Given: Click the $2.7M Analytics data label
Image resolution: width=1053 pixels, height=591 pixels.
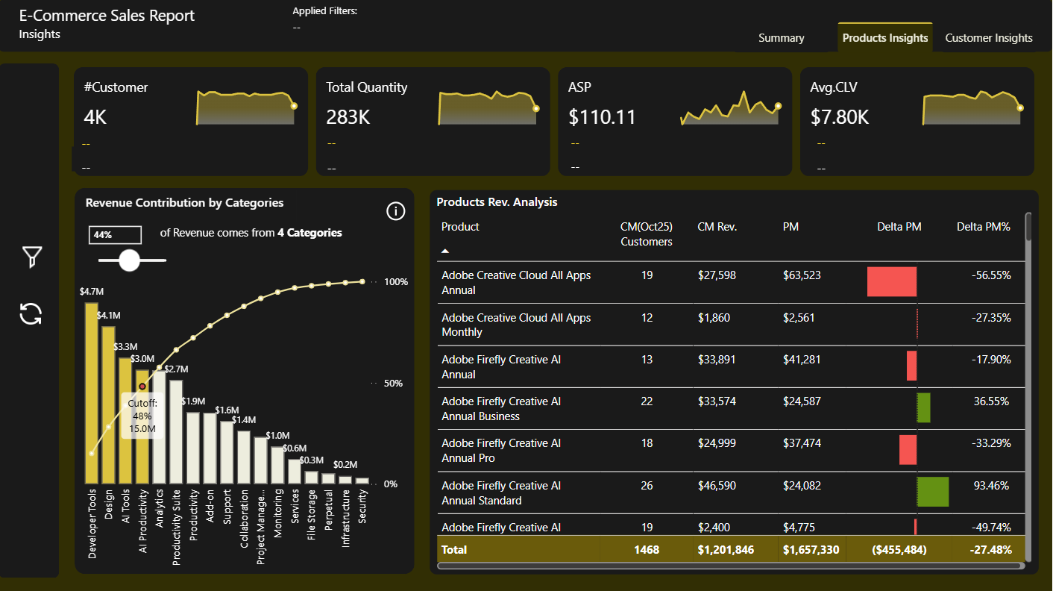Looking at the screenshot, I should click(176, 369).
